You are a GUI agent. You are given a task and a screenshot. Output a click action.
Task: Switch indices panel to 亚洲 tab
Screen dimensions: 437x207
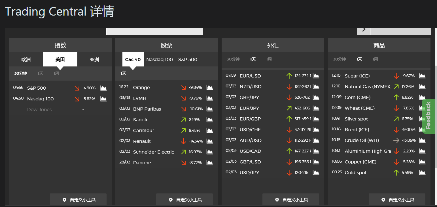(x=94, y=59)
